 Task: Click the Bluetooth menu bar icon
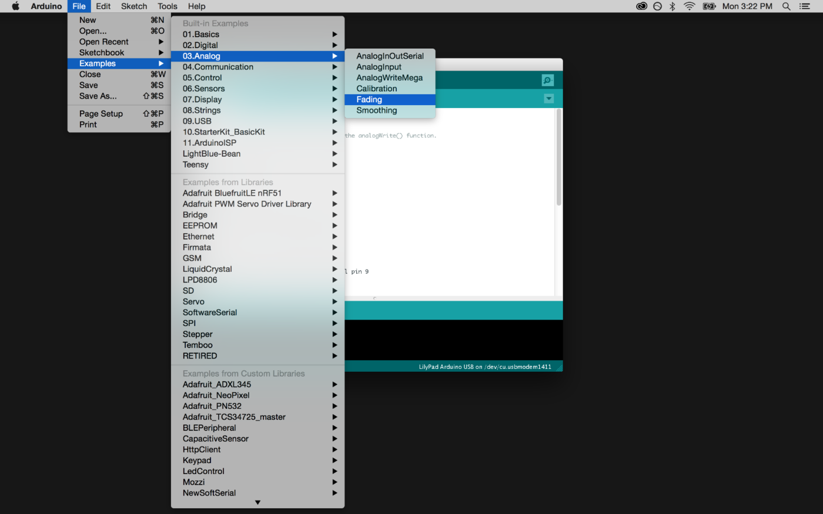(673, 6)
